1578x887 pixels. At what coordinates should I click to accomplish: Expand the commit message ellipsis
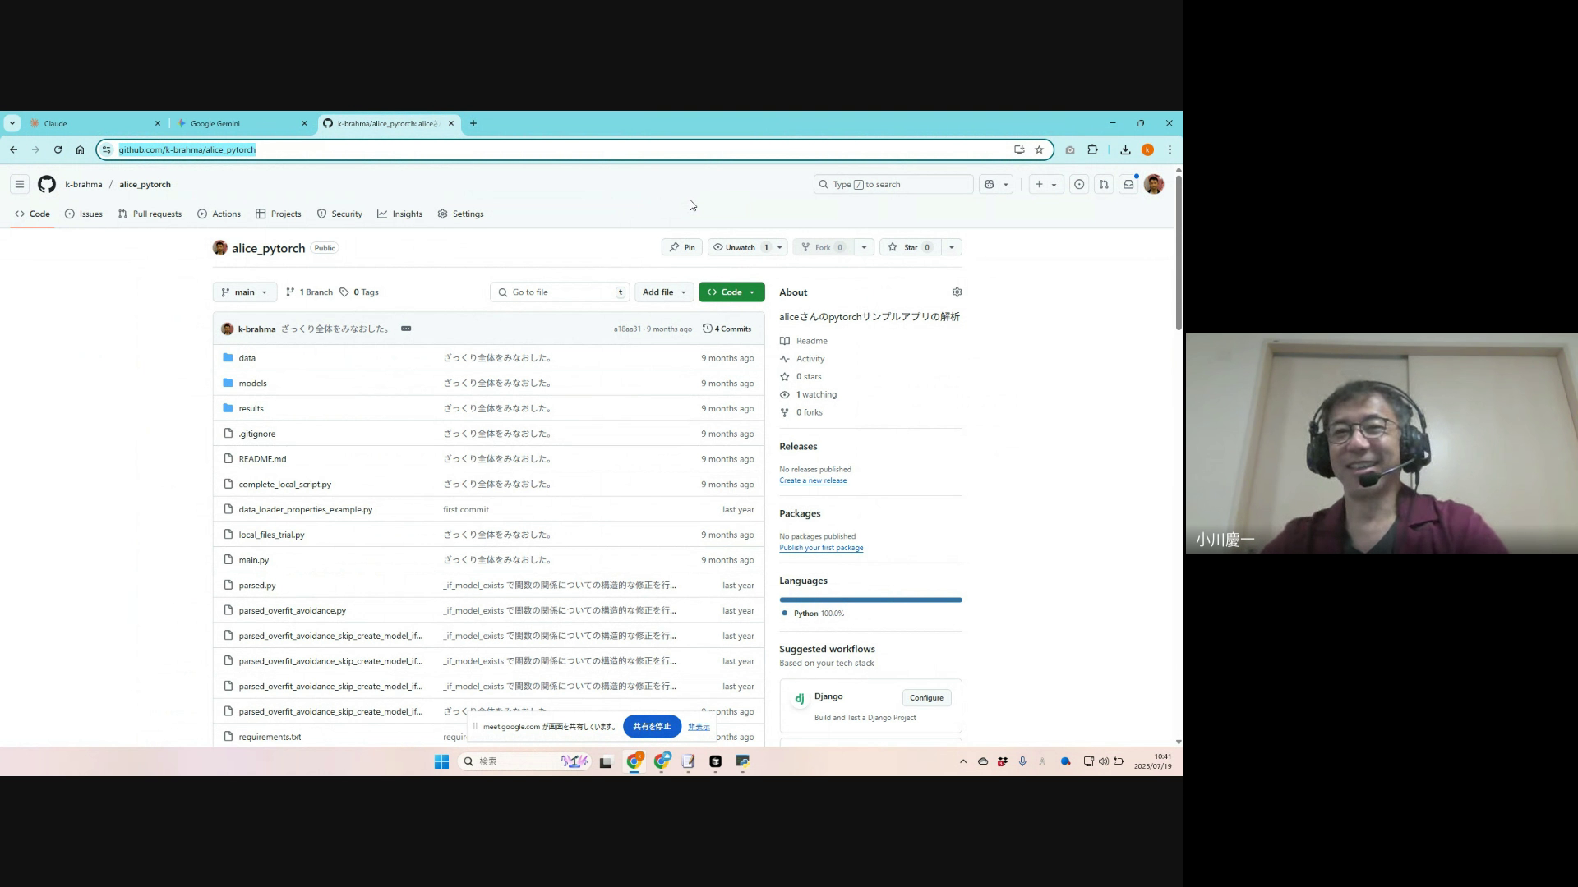pyautogui.click(x=406, y=329)
